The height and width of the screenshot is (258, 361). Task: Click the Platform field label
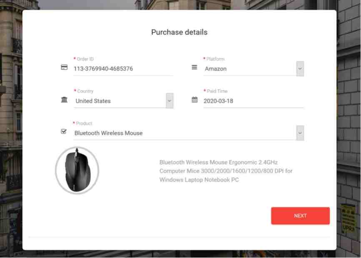click(x=215, y=59)
